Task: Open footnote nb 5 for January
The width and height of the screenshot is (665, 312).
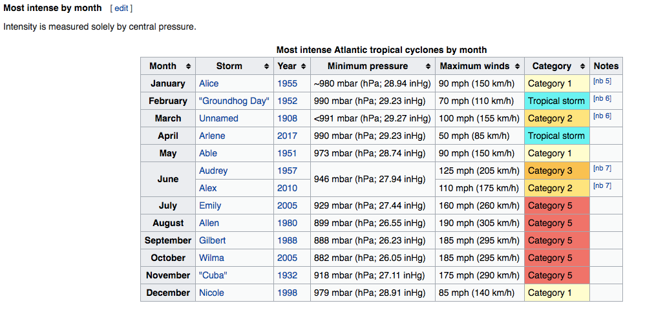Action: 602,81
